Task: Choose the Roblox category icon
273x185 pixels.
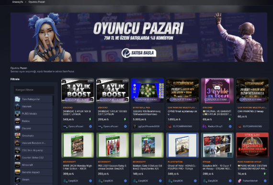Action: pos(17,121)
